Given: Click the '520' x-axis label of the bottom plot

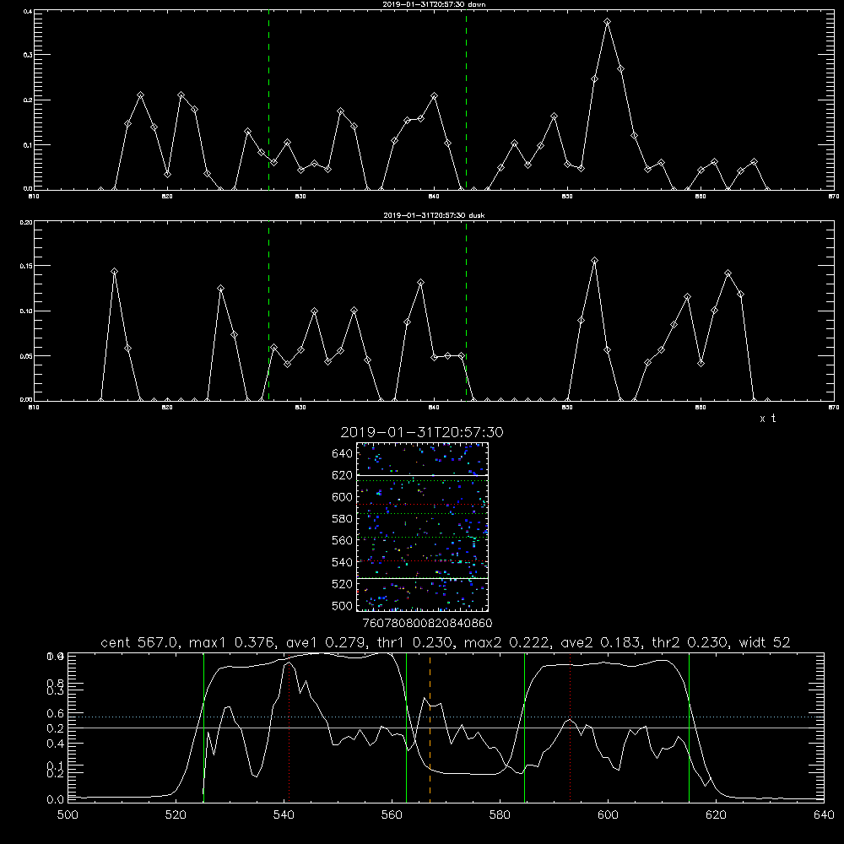Looking at the screenshot, I should pos(176,815).
